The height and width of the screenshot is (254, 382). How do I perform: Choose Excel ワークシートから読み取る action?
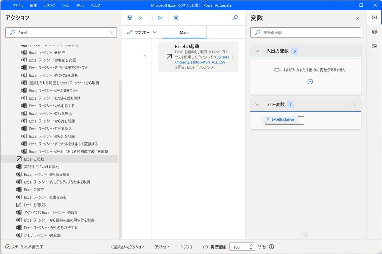click(x=46, y=174)
